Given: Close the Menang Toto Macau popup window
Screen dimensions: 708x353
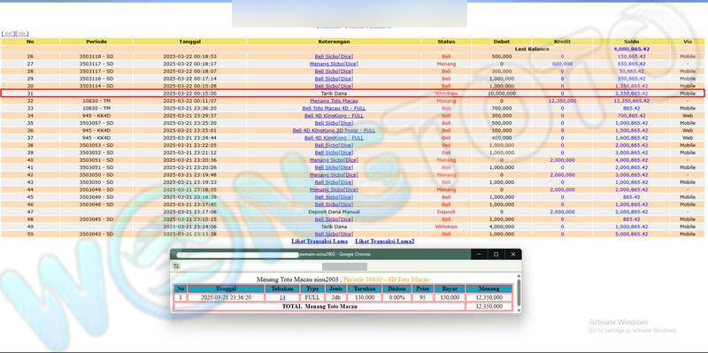Looking at the screenshot, I should click(513, 255).
